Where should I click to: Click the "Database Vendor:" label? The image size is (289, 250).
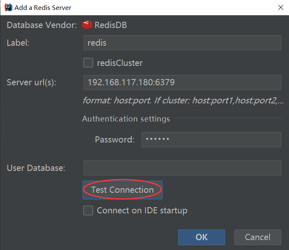tap(42, 25)
